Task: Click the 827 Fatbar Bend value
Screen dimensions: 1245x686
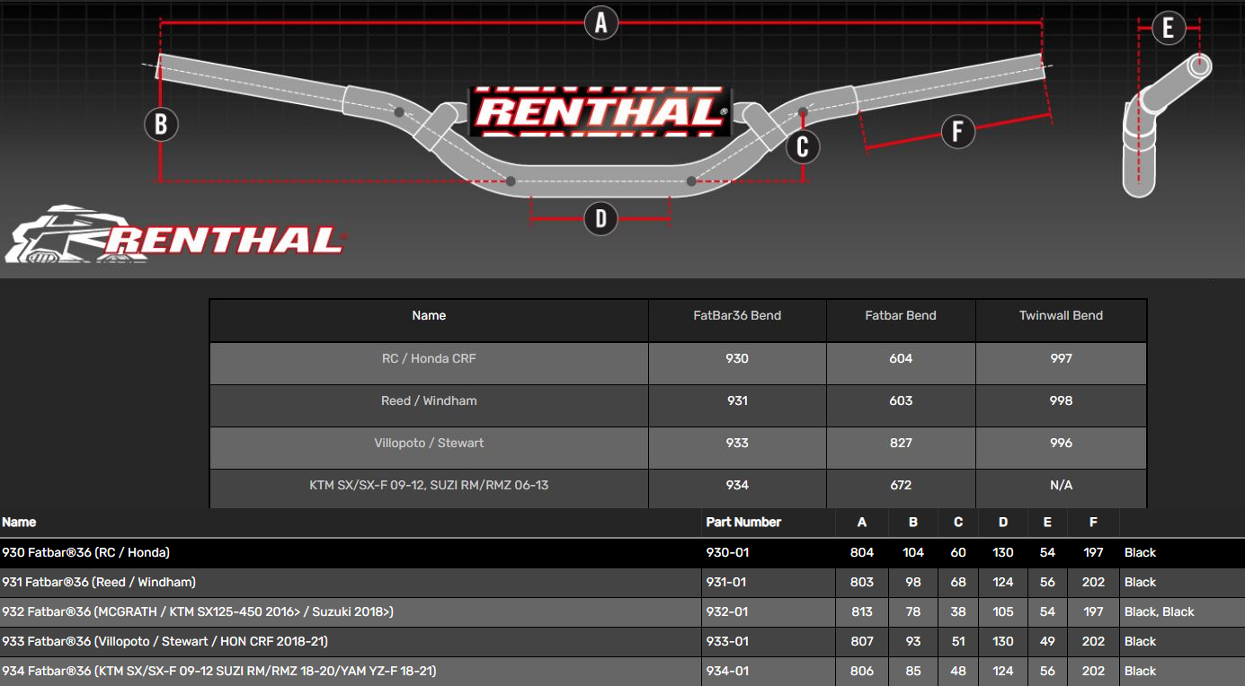Action: click(x=901, y=443)
